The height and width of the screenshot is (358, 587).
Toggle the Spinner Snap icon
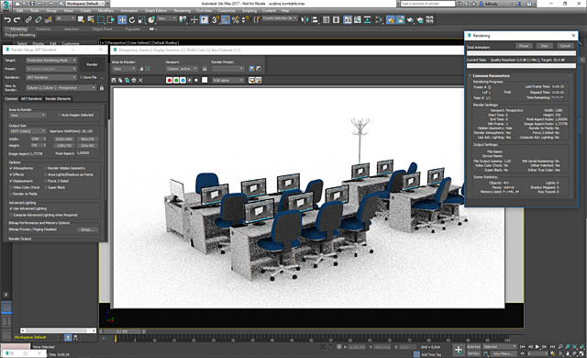(x=245, y=19)
